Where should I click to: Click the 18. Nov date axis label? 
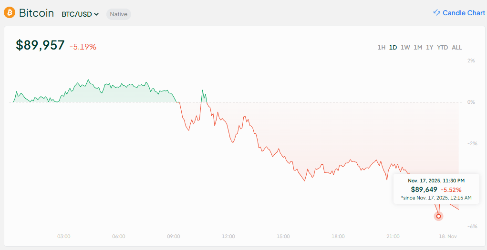448,236
